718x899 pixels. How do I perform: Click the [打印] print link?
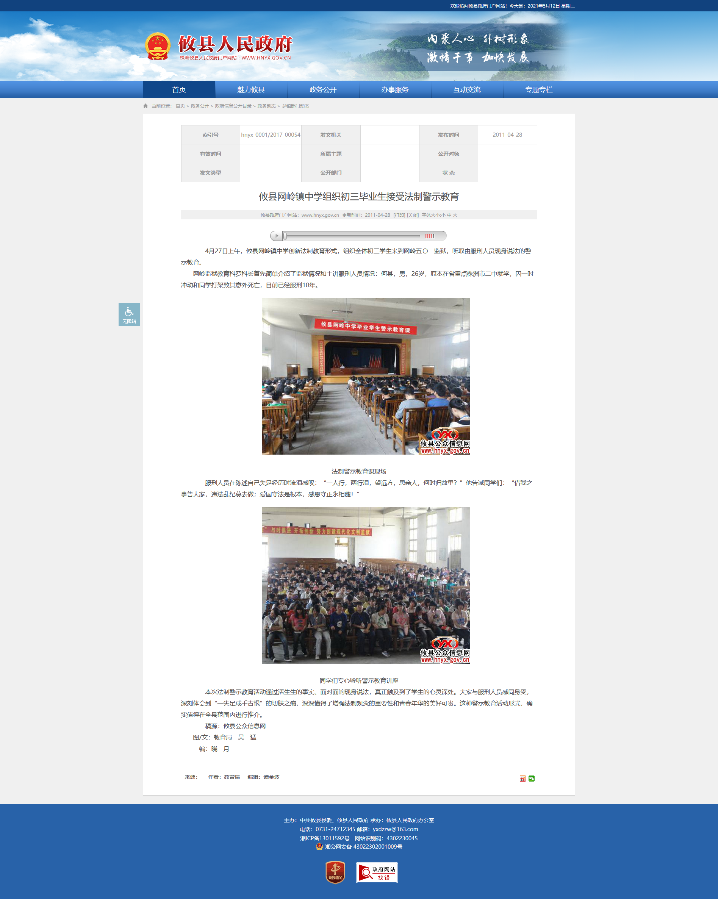click(399, 215)
